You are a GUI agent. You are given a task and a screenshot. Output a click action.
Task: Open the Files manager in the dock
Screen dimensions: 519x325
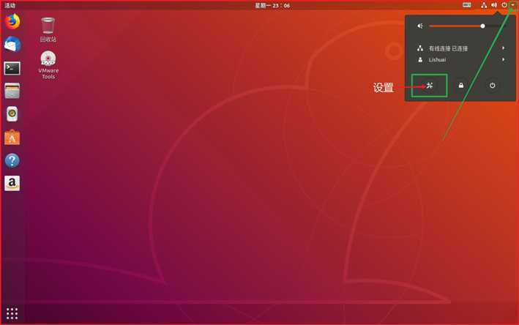coord(12,91)
